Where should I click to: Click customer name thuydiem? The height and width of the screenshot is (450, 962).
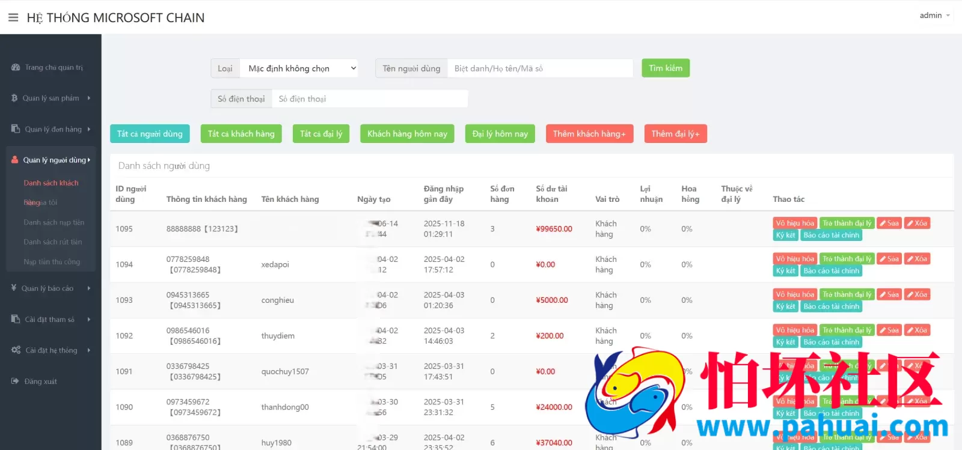[278, 336]
